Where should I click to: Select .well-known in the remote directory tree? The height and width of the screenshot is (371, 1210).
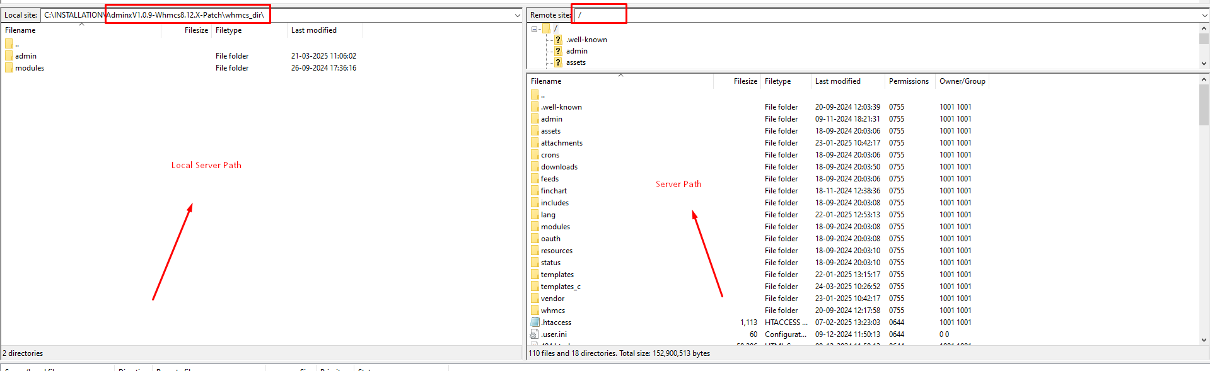[x=586, y=40]
